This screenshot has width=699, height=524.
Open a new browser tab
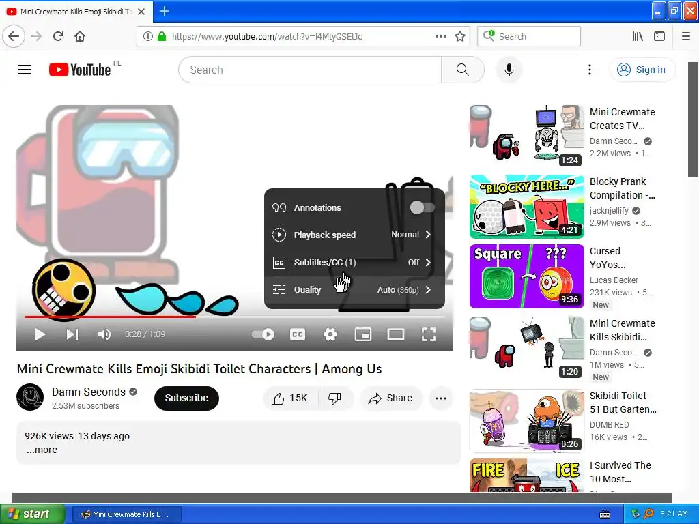click(164, 11)
